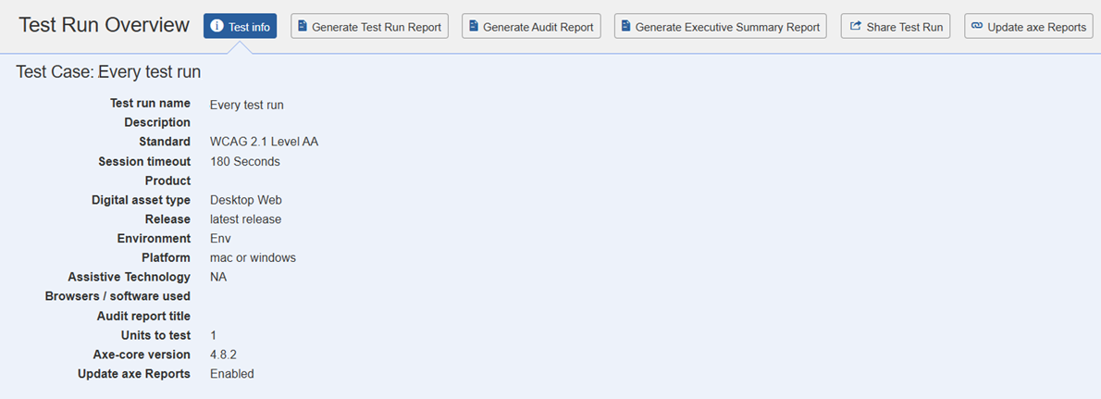
Task: Click the share arrow icon on Share Test Run
Action: [855, 27]
